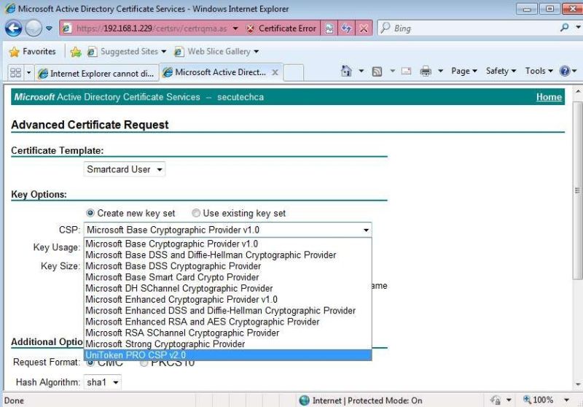Choose Microsoft Enhanced RSA and AES Provider
Viewport: 583px width, 407px height.
pos(227,322)
